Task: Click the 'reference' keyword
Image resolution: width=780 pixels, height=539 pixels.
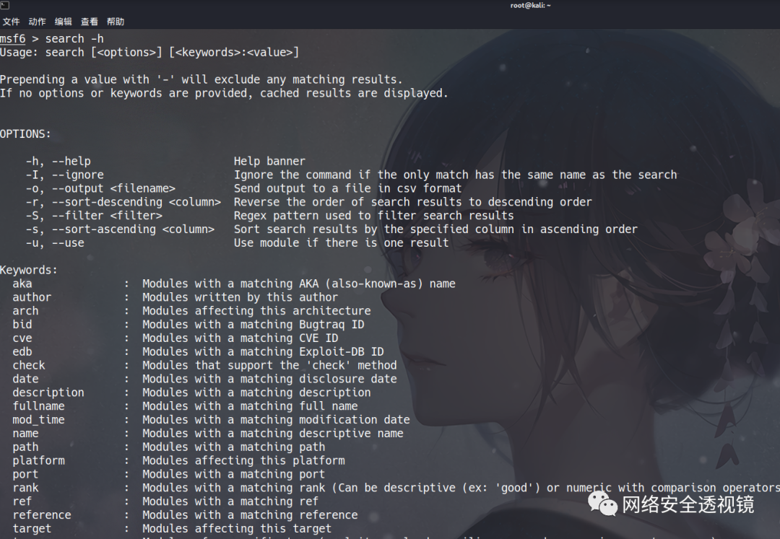Action: click(x=42, y=515)
